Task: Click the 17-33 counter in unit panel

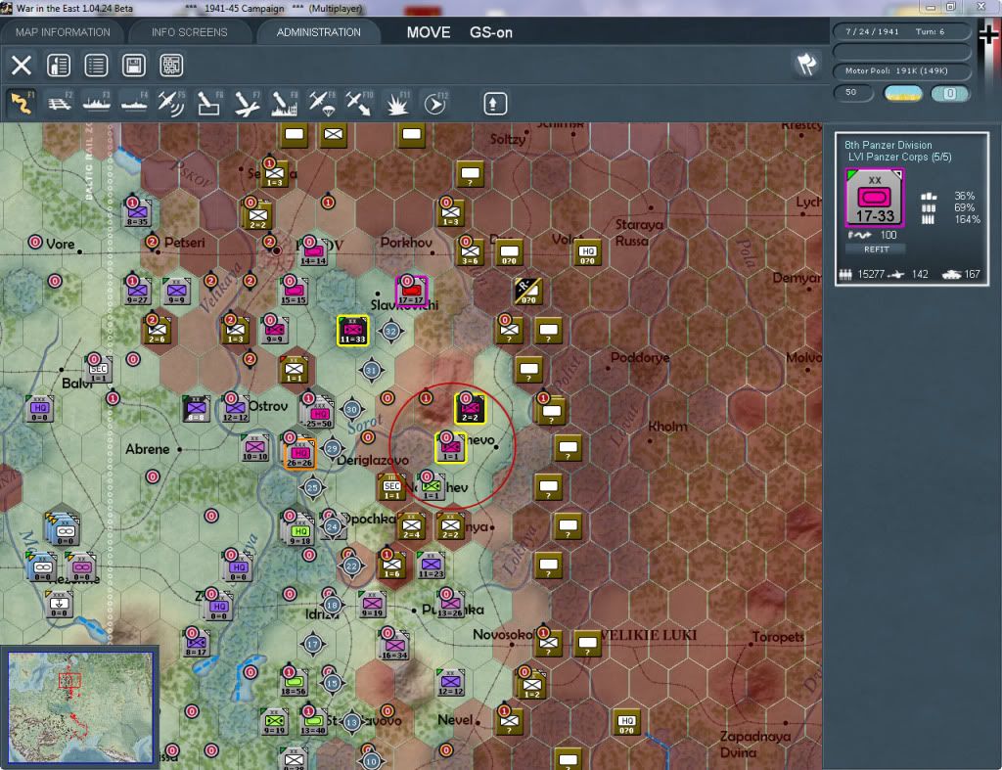Action: click(875, 198)
